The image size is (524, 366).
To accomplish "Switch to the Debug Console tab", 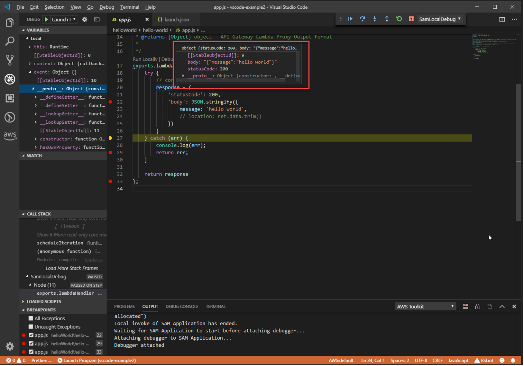I will [182, 307].
